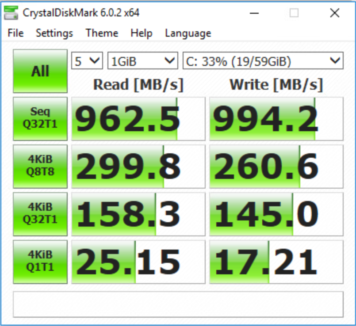Screen dimensions: 356x326
Task: Start the 4KiB Q8T8 benchmark
Action: (40, 166)
